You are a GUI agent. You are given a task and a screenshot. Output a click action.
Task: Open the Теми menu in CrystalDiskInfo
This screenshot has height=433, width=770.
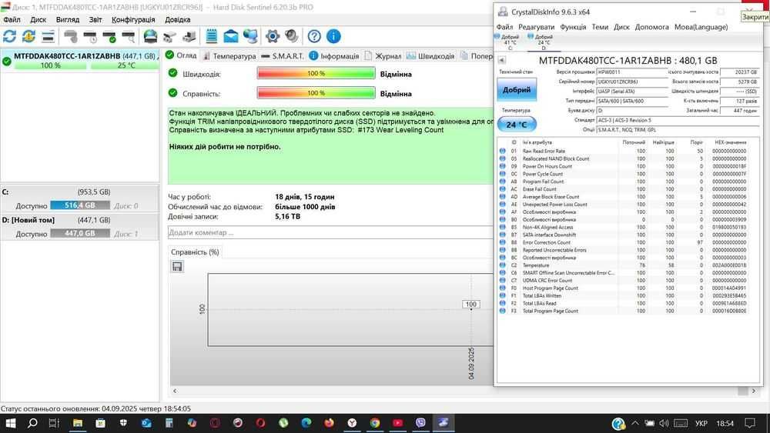[600, 27]
